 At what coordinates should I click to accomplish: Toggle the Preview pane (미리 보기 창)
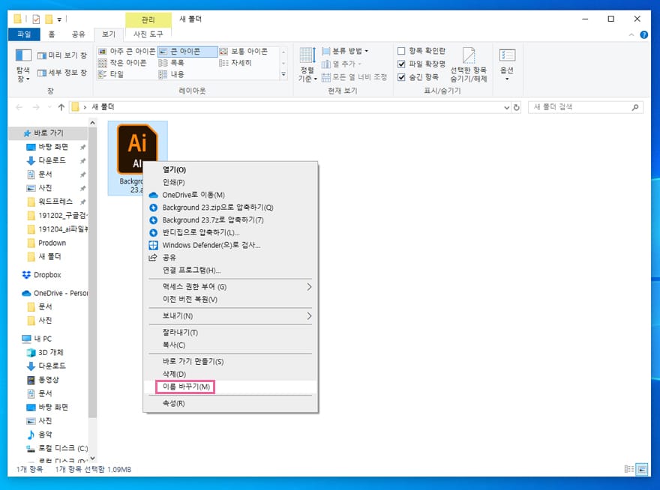click(61, 55)
